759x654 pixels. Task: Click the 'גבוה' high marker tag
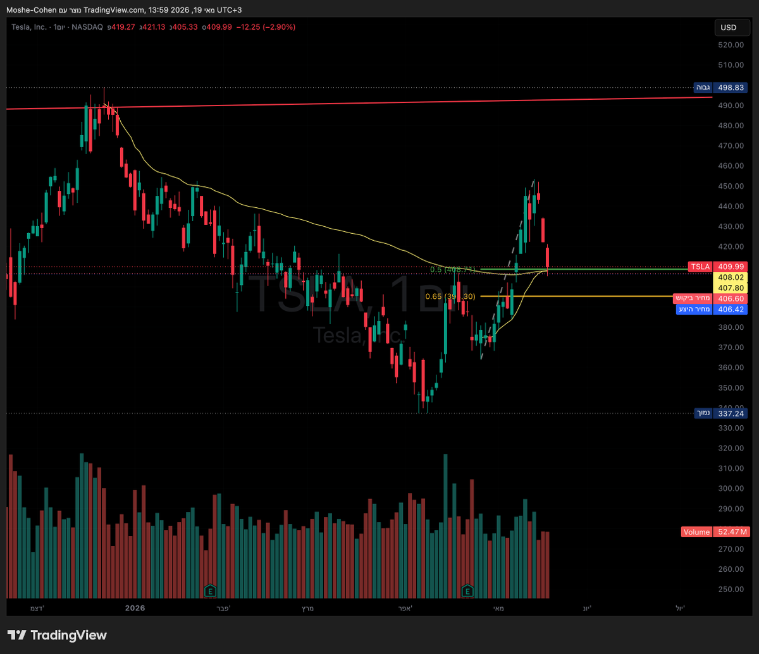point(703,87)
